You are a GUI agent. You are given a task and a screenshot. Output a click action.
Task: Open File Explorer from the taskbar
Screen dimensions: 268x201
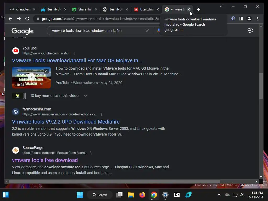tap(131, 195)
